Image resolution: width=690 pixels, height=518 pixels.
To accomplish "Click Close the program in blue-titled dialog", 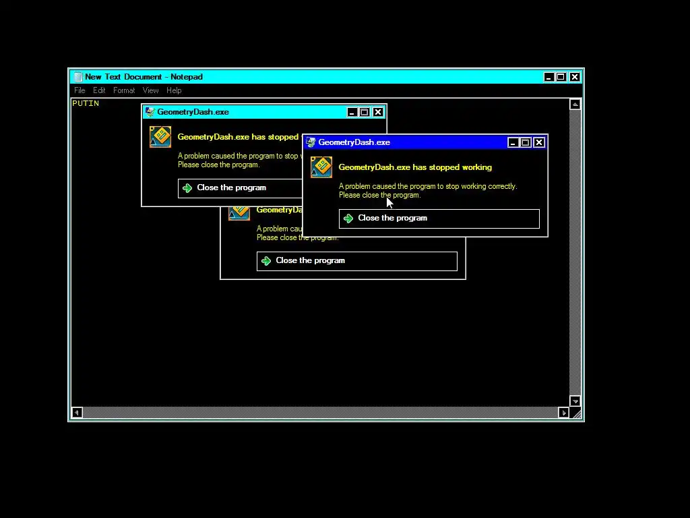I will tap(439, 219).
